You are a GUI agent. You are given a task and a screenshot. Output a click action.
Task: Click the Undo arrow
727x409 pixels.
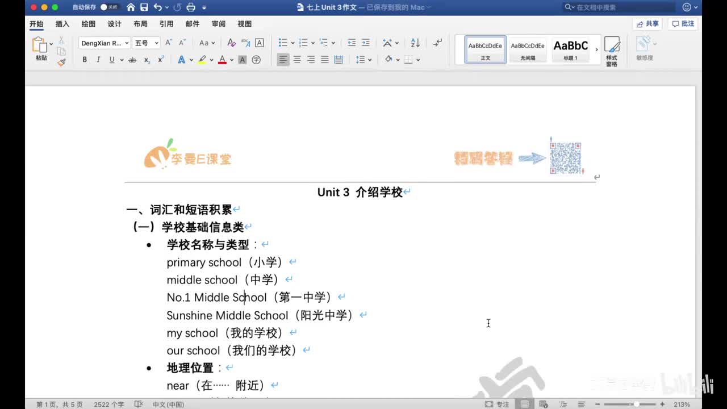(158, 7)
